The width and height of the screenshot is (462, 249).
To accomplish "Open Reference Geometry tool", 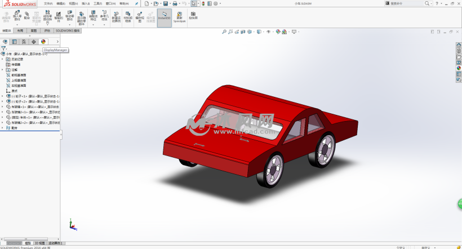I will coord(104,16).
